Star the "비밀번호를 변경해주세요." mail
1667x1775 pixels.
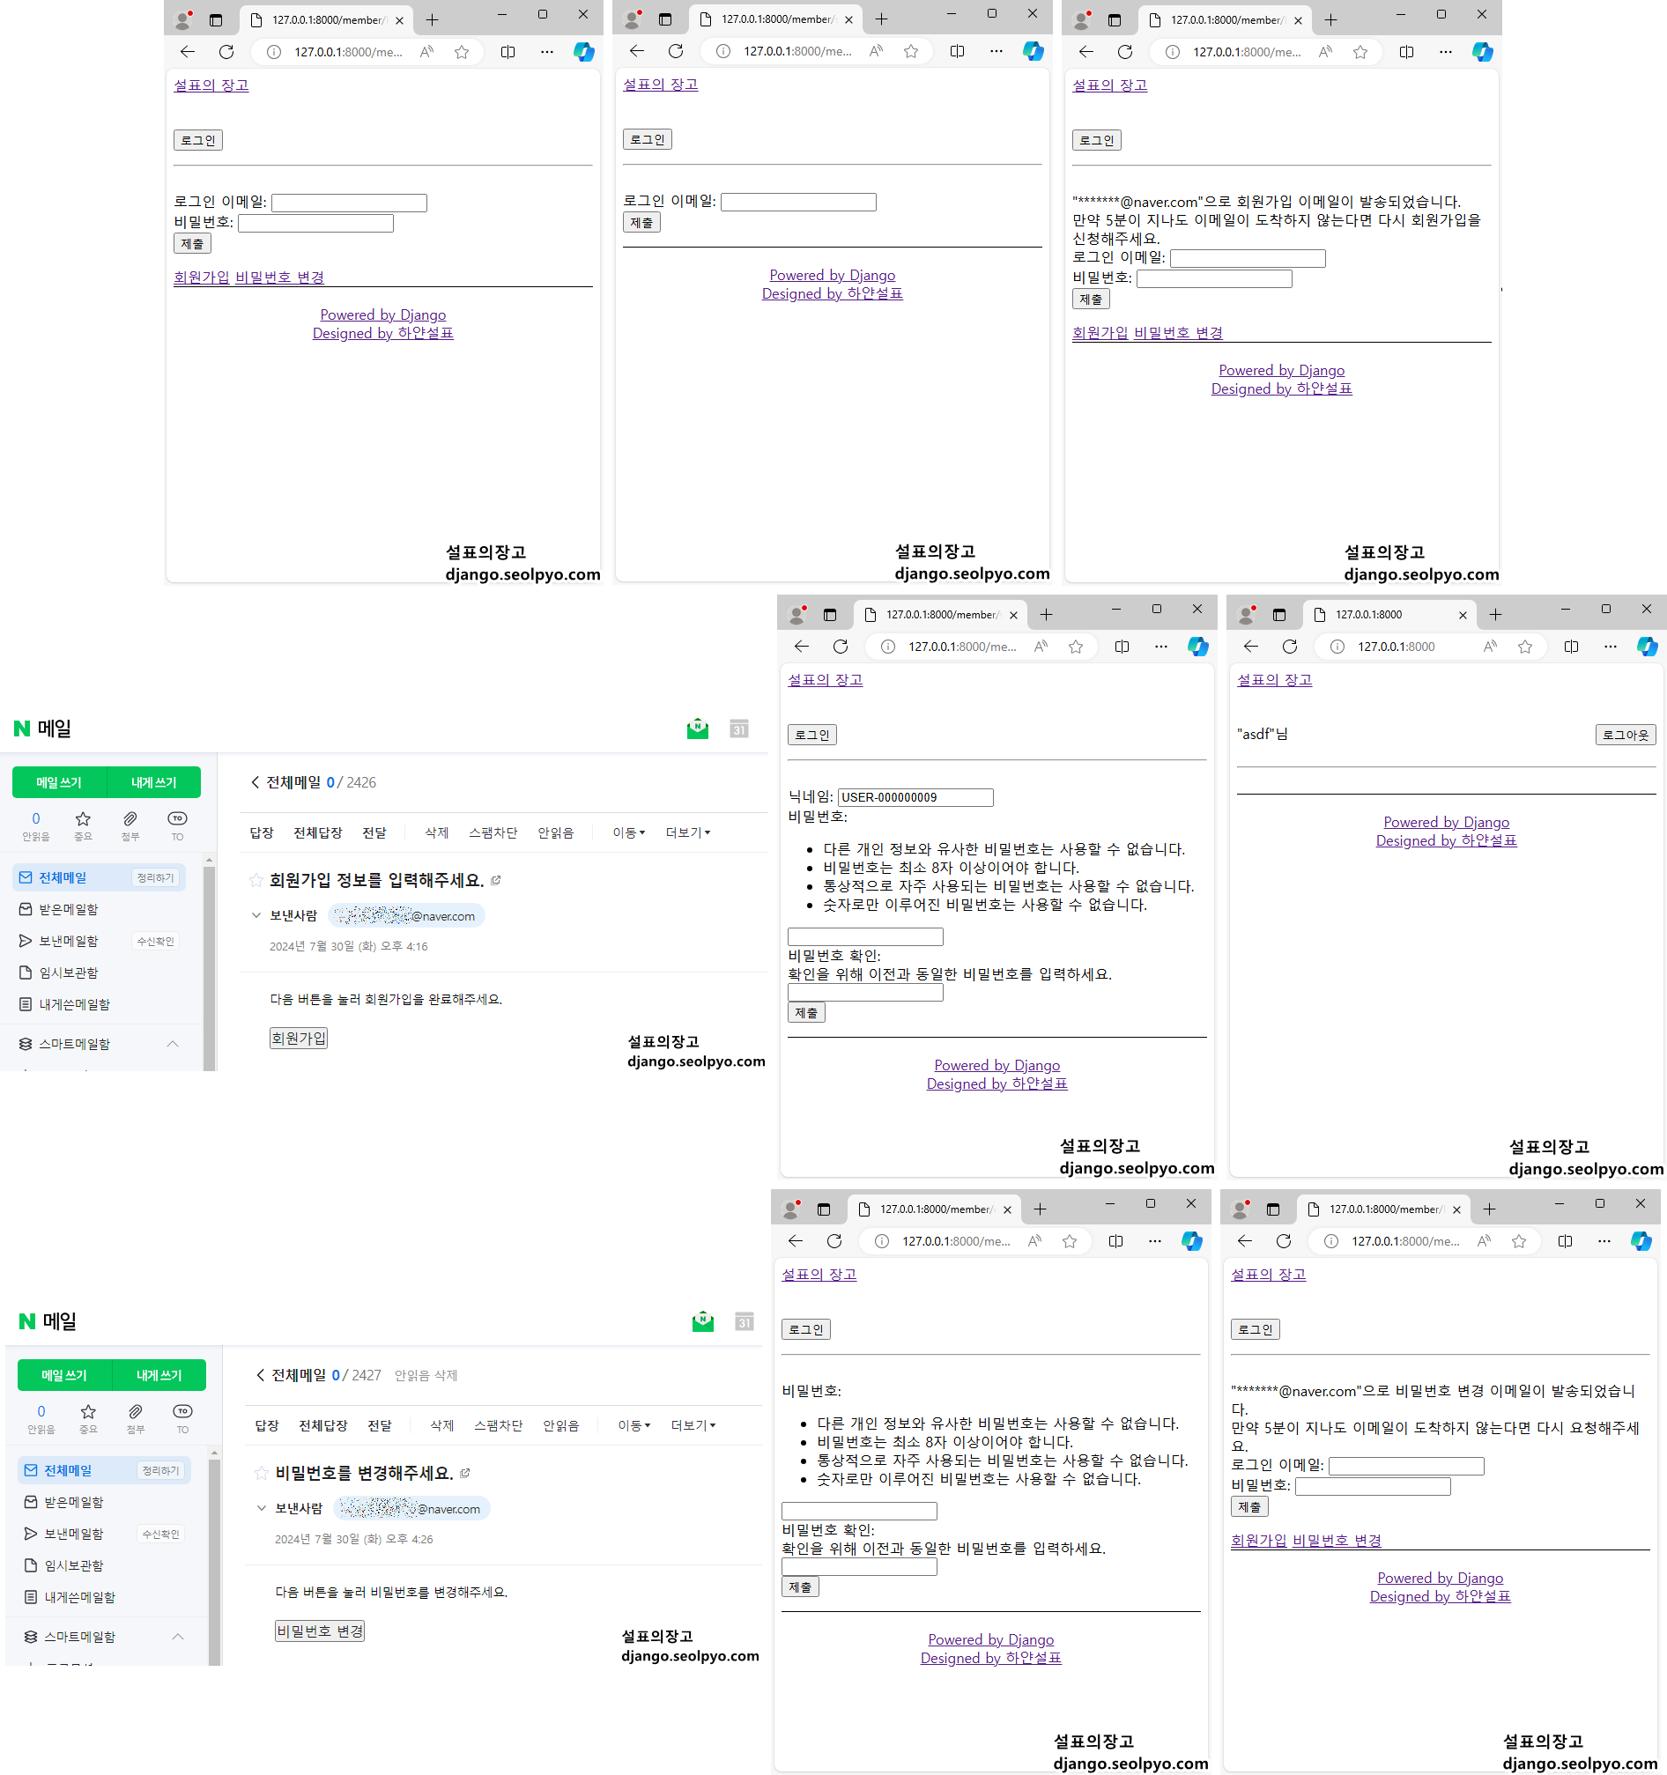coord(262,1473)
